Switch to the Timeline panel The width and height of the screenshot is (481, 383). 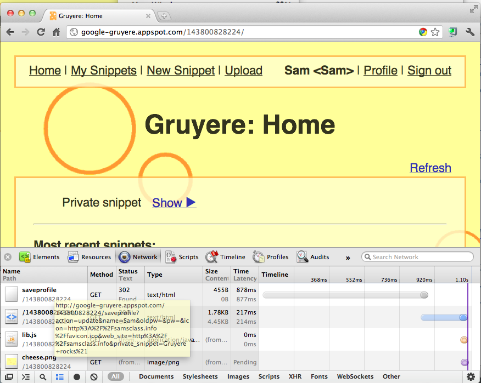(x=225, y=257)
